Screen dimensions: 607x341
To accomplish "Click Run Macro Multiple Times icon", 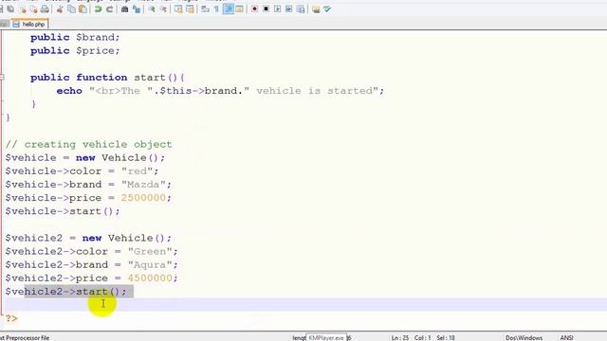I will click(288, 9).
